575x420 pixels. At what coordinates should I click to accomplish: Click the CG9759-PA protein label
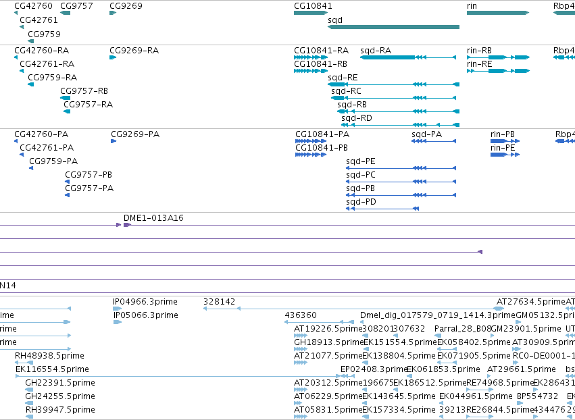[x=53, y=161]
